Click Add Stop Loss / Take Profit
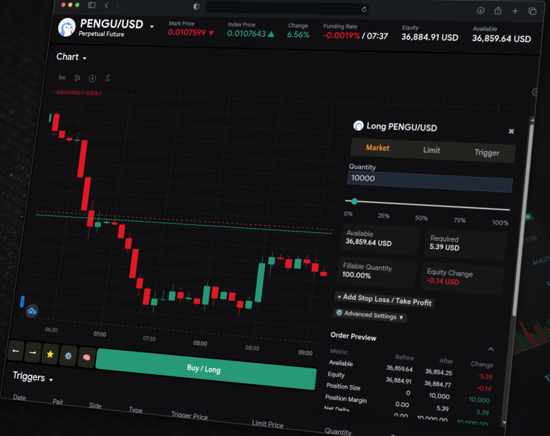This screenshot has height=436, width=550. 384,300
